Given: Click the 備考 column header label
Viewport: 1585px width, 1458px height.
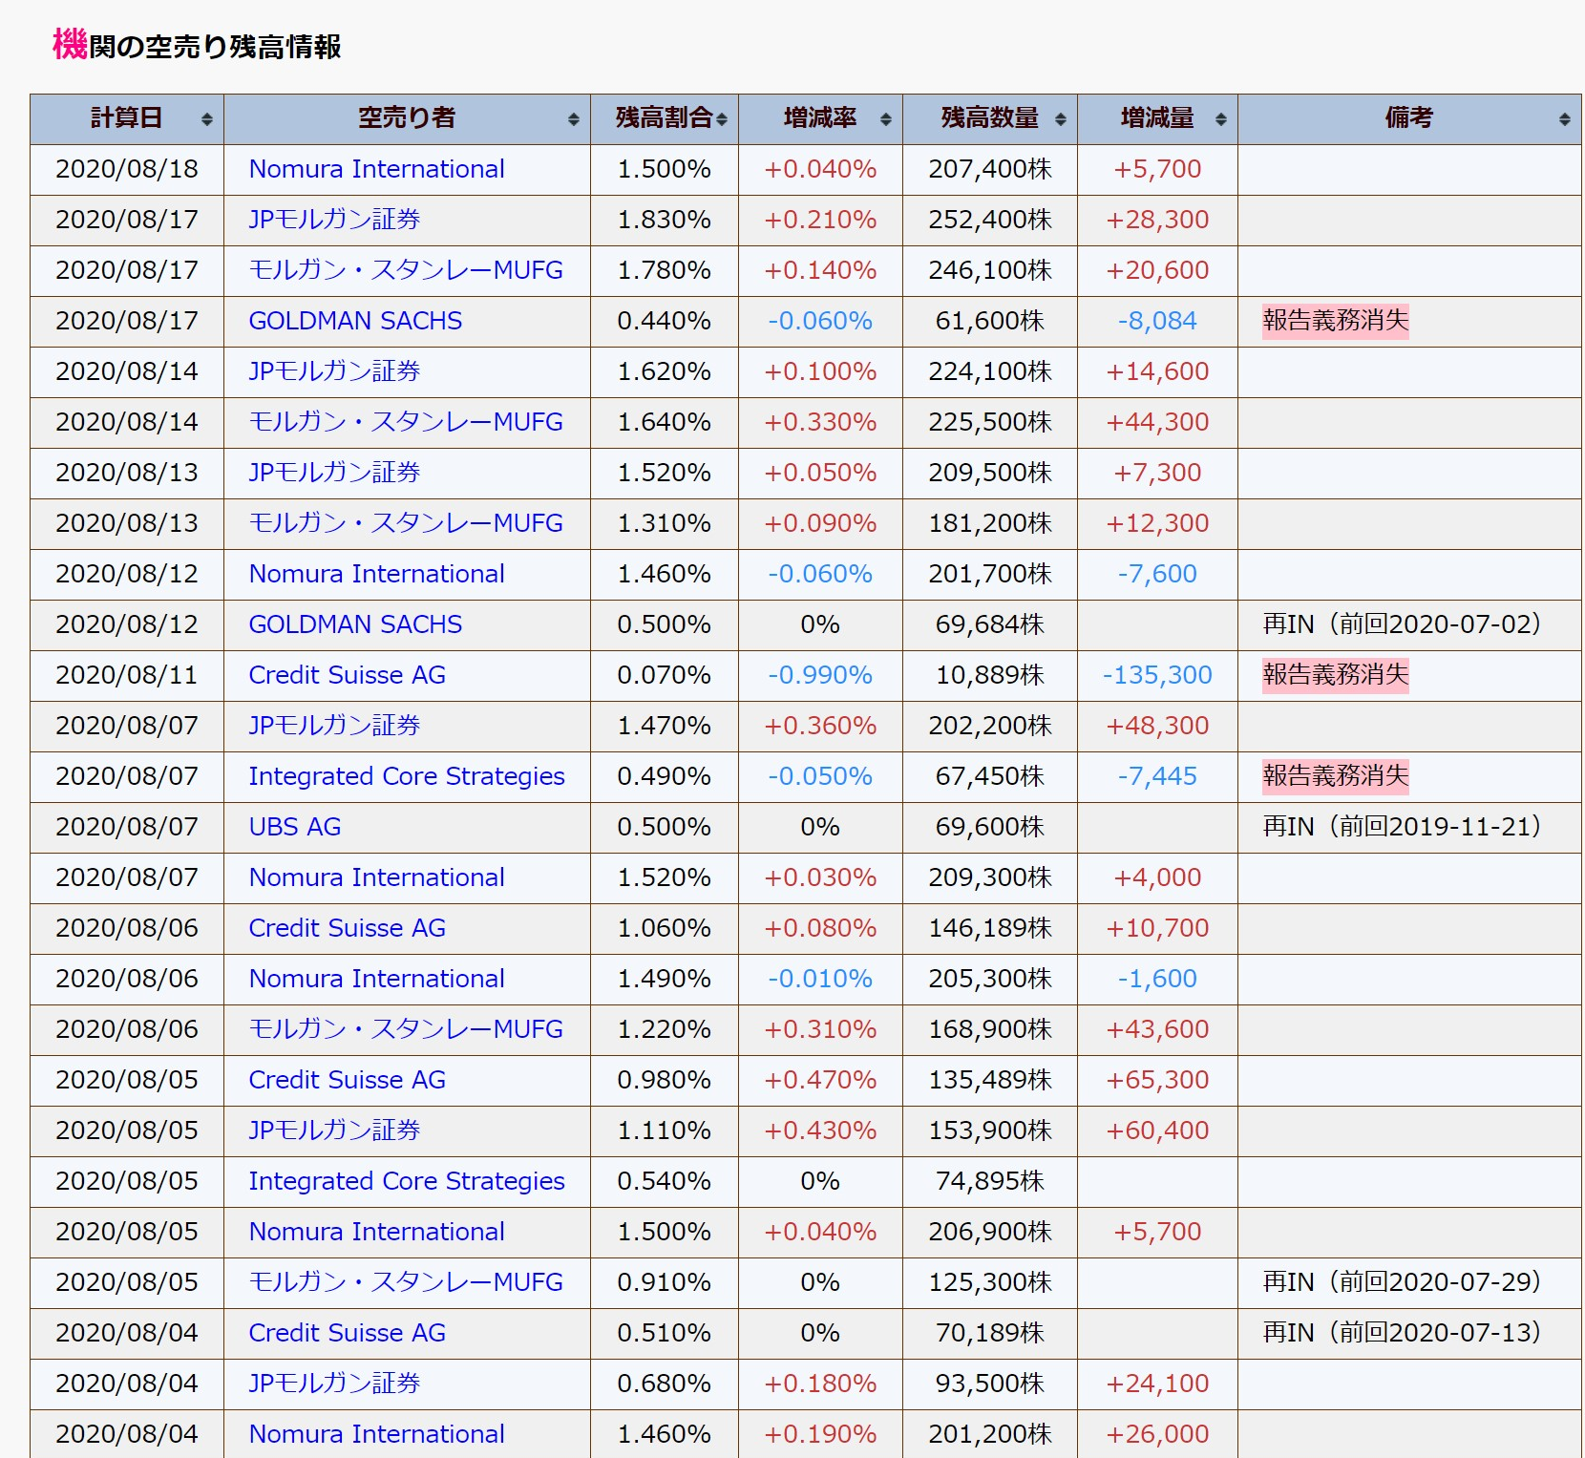Looking at the screenshot, I should [x=1409, y=118].
